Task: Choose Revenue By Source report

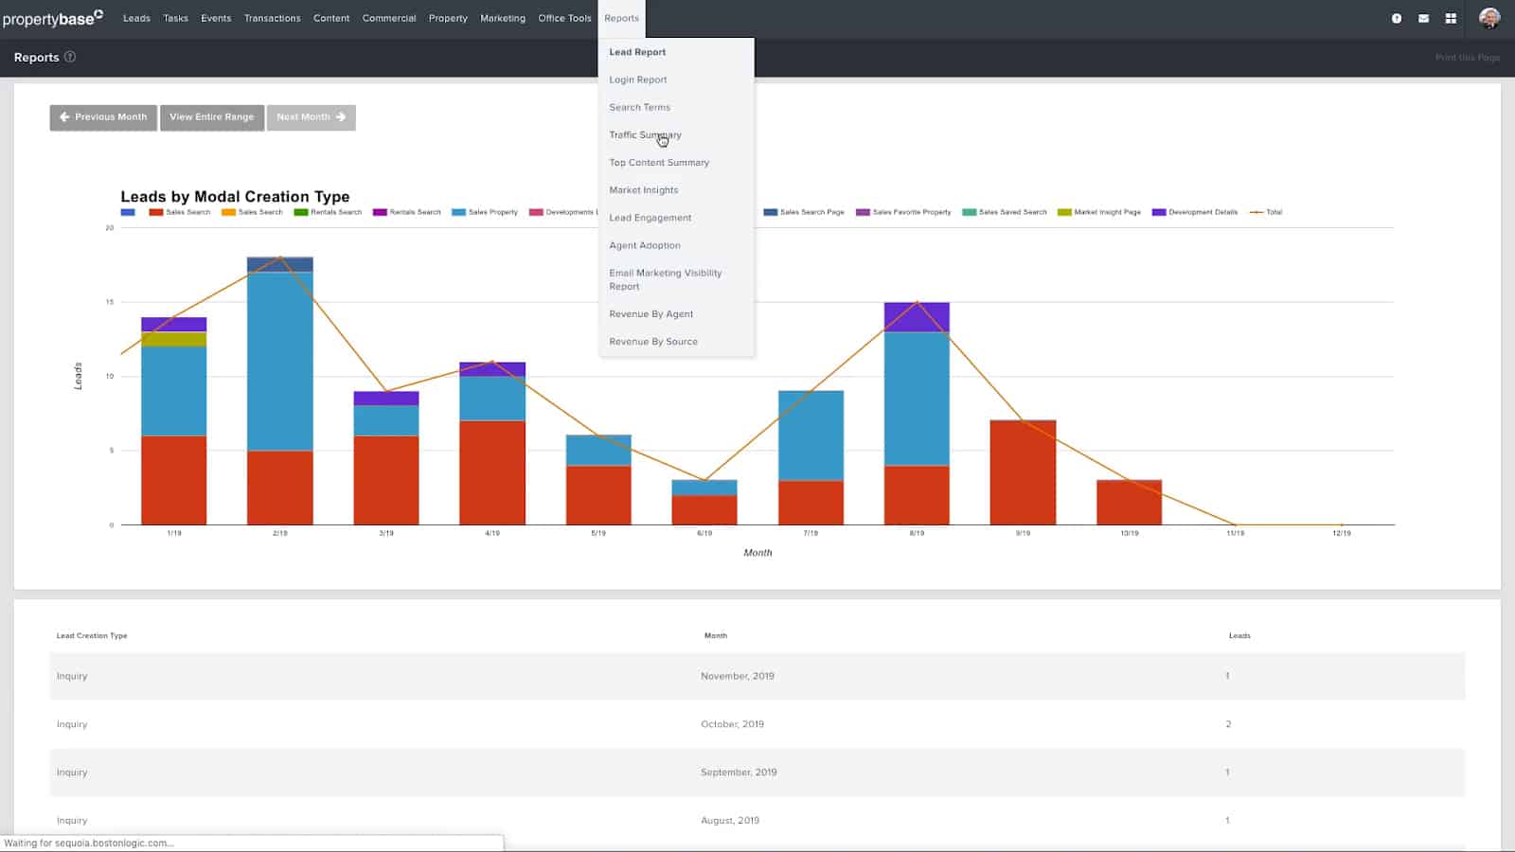Action: pyautogui.click(x=653, y=341)
